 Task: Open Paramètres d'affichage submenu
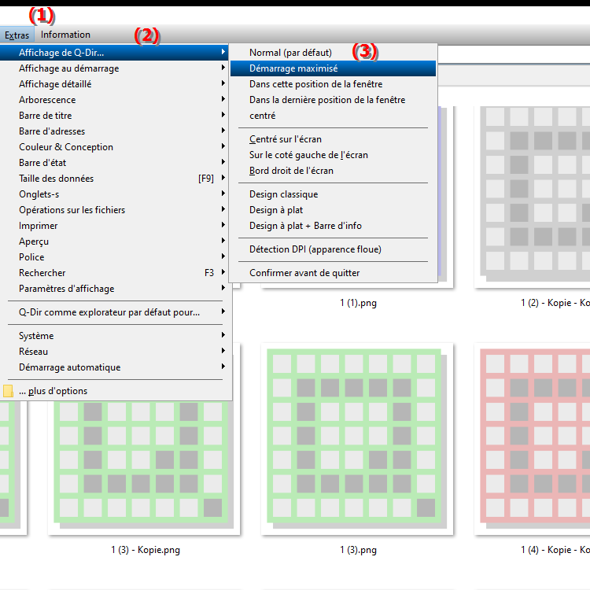coord(114,289)
